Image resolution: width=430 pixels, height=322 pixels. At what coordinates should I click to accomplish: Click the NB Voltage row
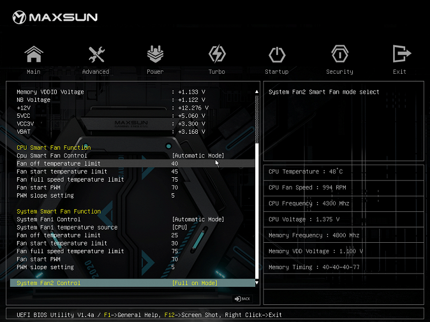(111, 100)
